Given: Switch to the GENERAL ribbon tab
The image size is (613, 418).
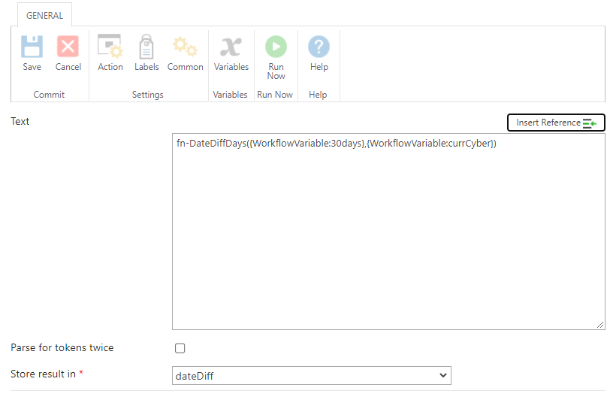Looking at the screenshot, I should point(44,15).
